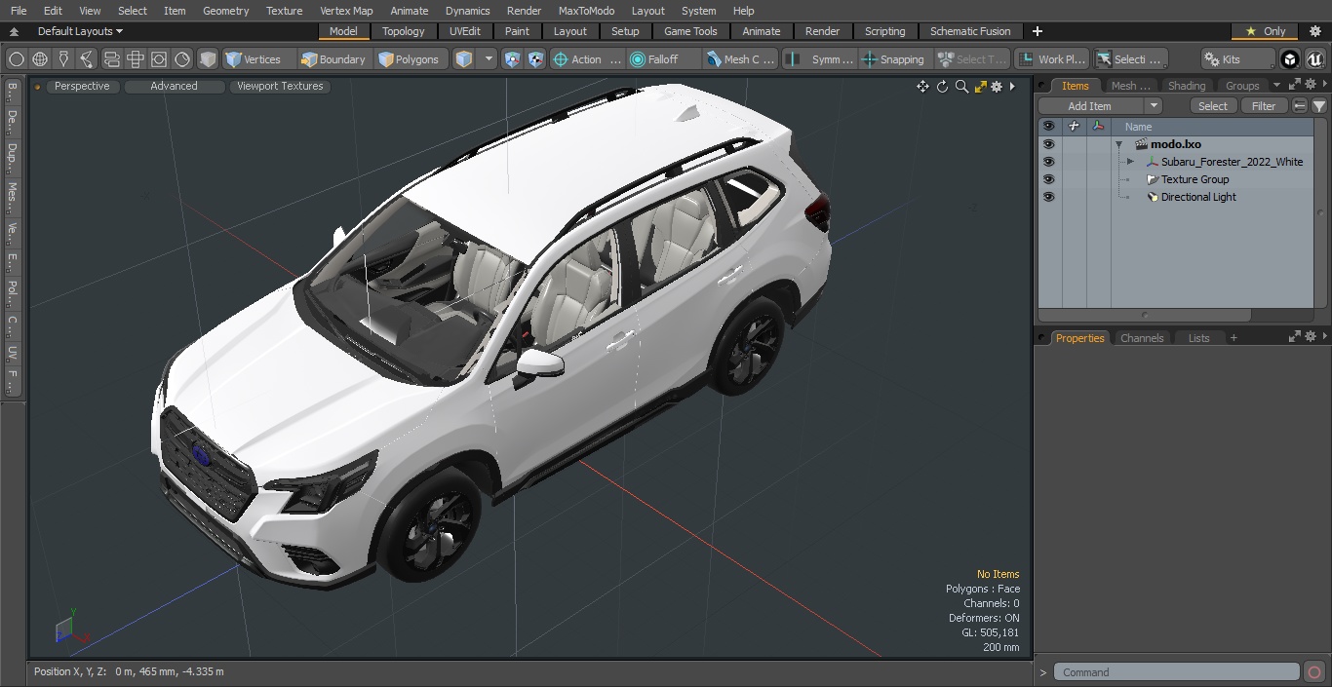Click the viewport rotate icon
This screenshot has width=1332, height=687.
coord(942,87)
